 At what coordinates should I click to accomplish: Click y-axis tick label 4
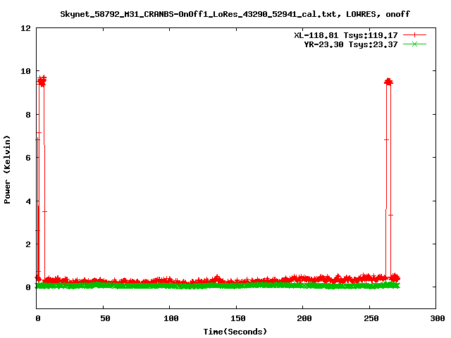click(x=28, y=201)
